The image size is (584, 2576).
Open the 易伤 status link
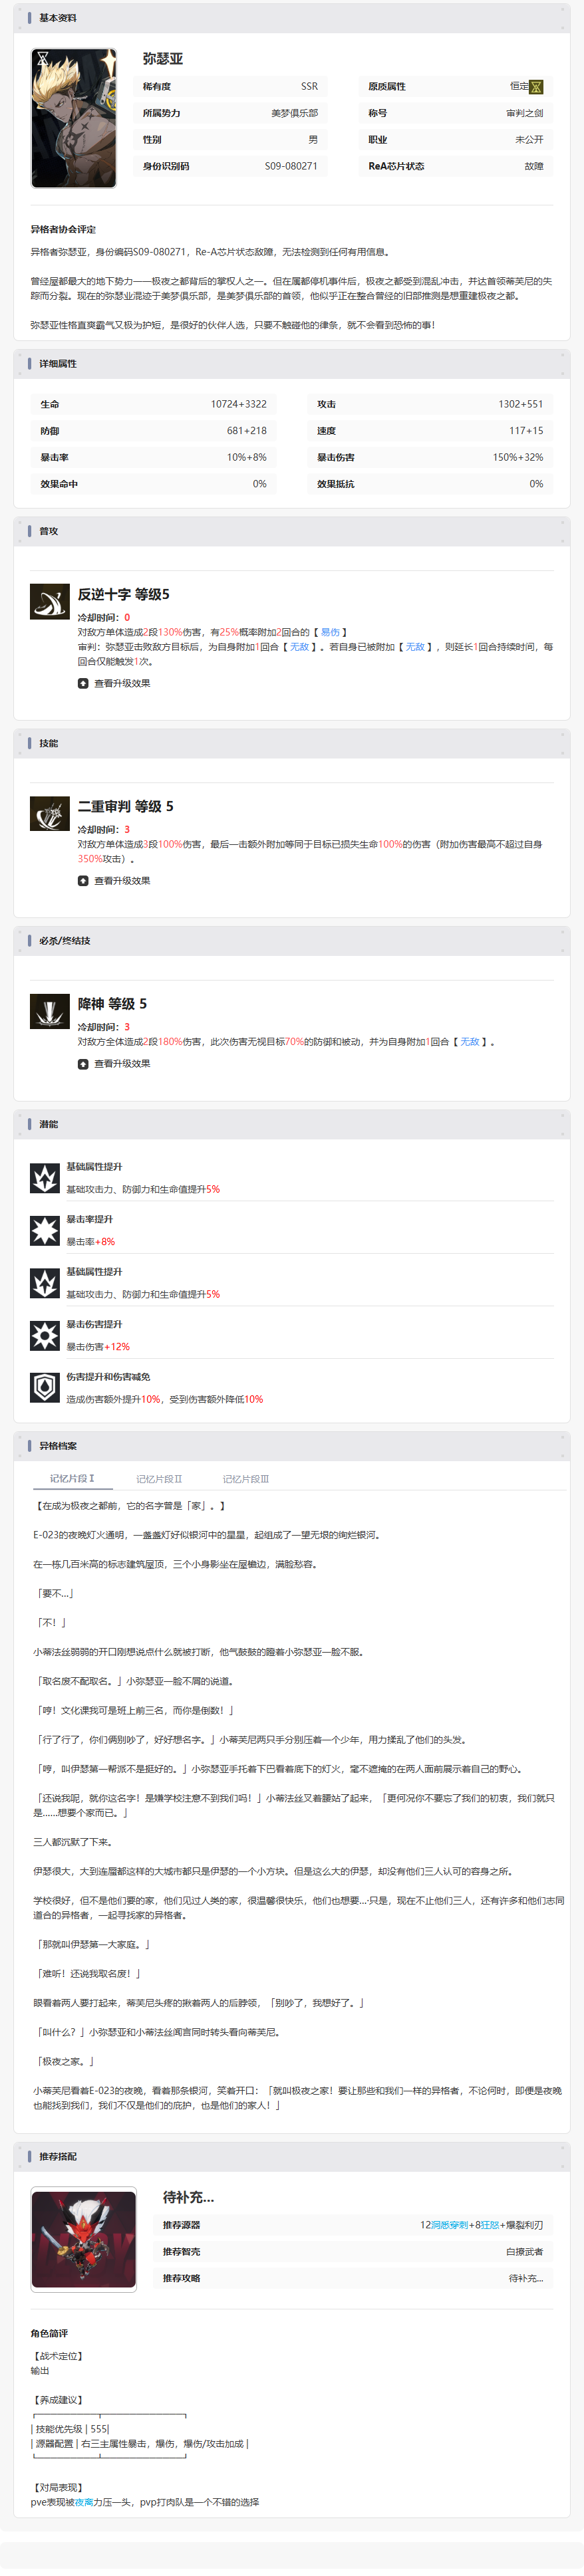tap(330, 632)
